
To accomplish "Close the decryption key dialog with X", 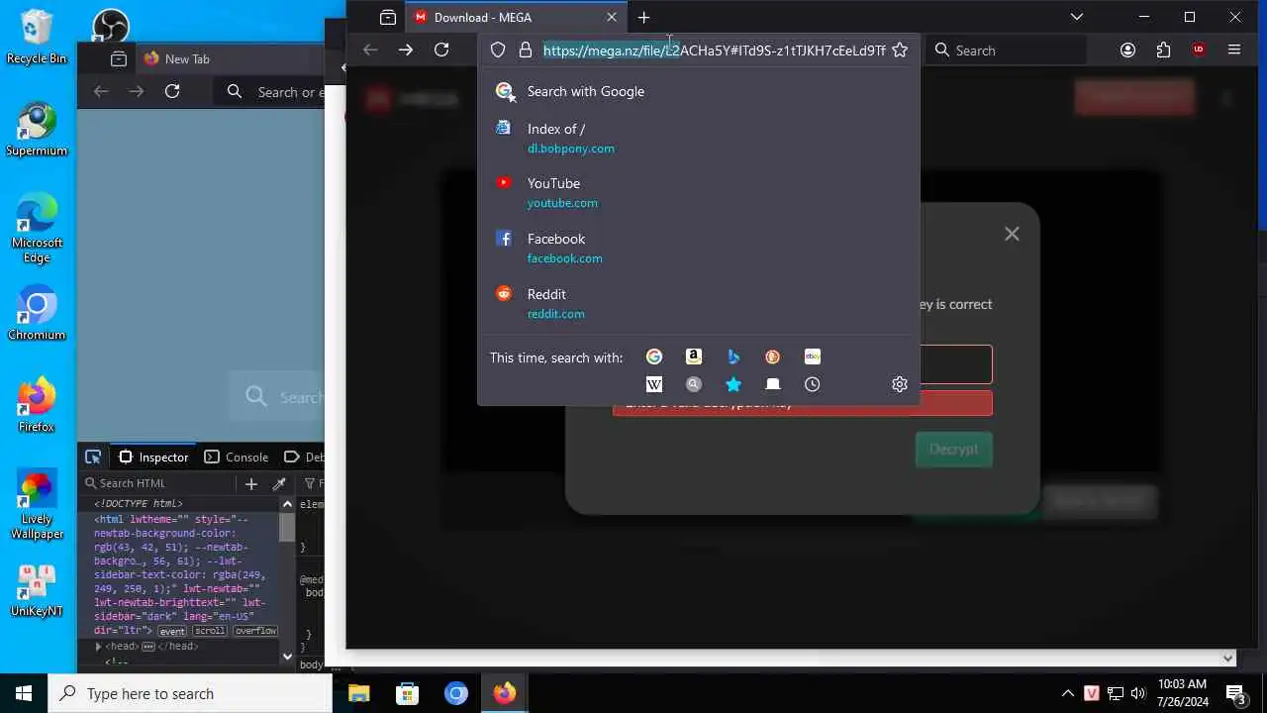I will [x=1012, y=234].
